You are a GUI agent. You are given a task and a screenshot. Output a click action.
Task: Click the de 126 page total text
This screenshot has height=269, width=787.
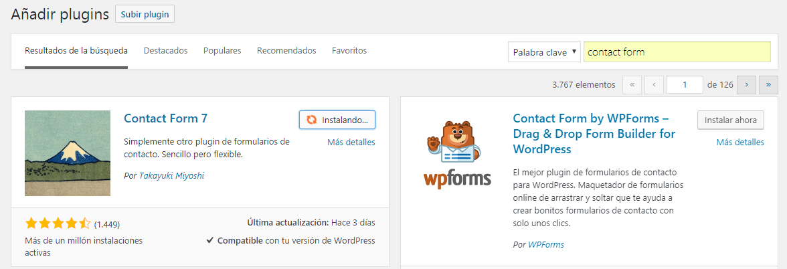[720, 85]
